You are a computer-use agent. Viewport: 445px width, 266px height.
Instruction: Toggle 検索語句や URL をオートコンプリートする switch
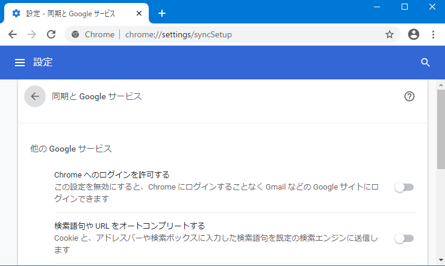click(404, 238)
